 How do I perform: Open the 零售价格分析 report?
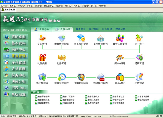117,100
